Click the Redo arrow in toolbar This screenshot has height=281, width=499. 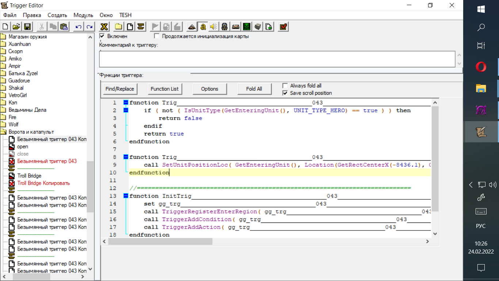(x=89, y=26)
